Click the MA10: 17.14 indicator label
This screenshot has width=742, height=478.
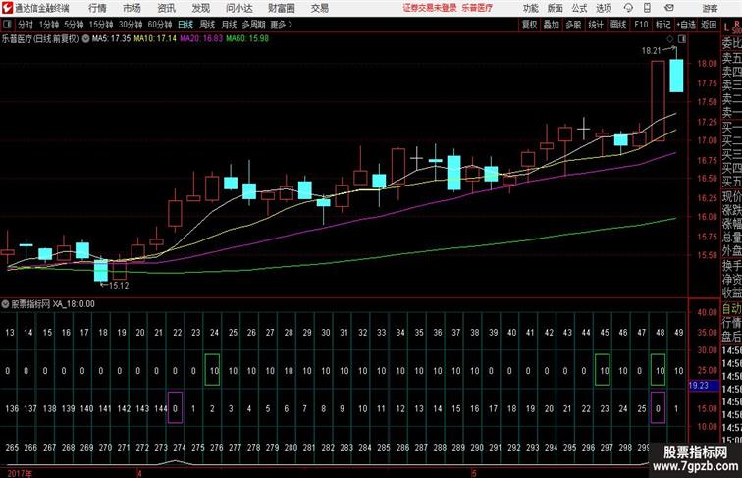pos(155,39)
